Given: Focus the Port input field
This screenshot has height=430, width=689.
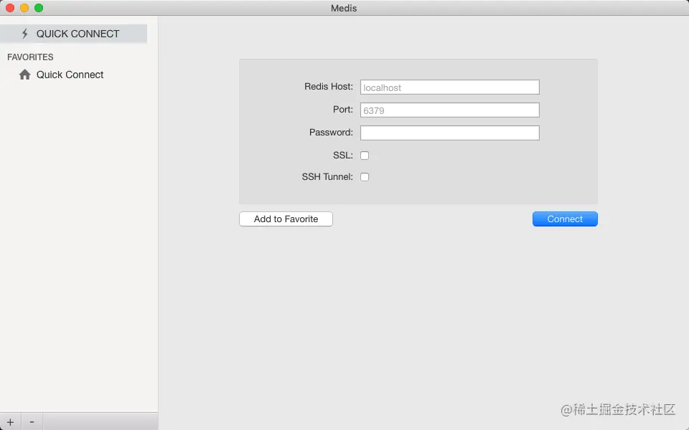Looking at the screenshot, I should (x=449, y=110).
